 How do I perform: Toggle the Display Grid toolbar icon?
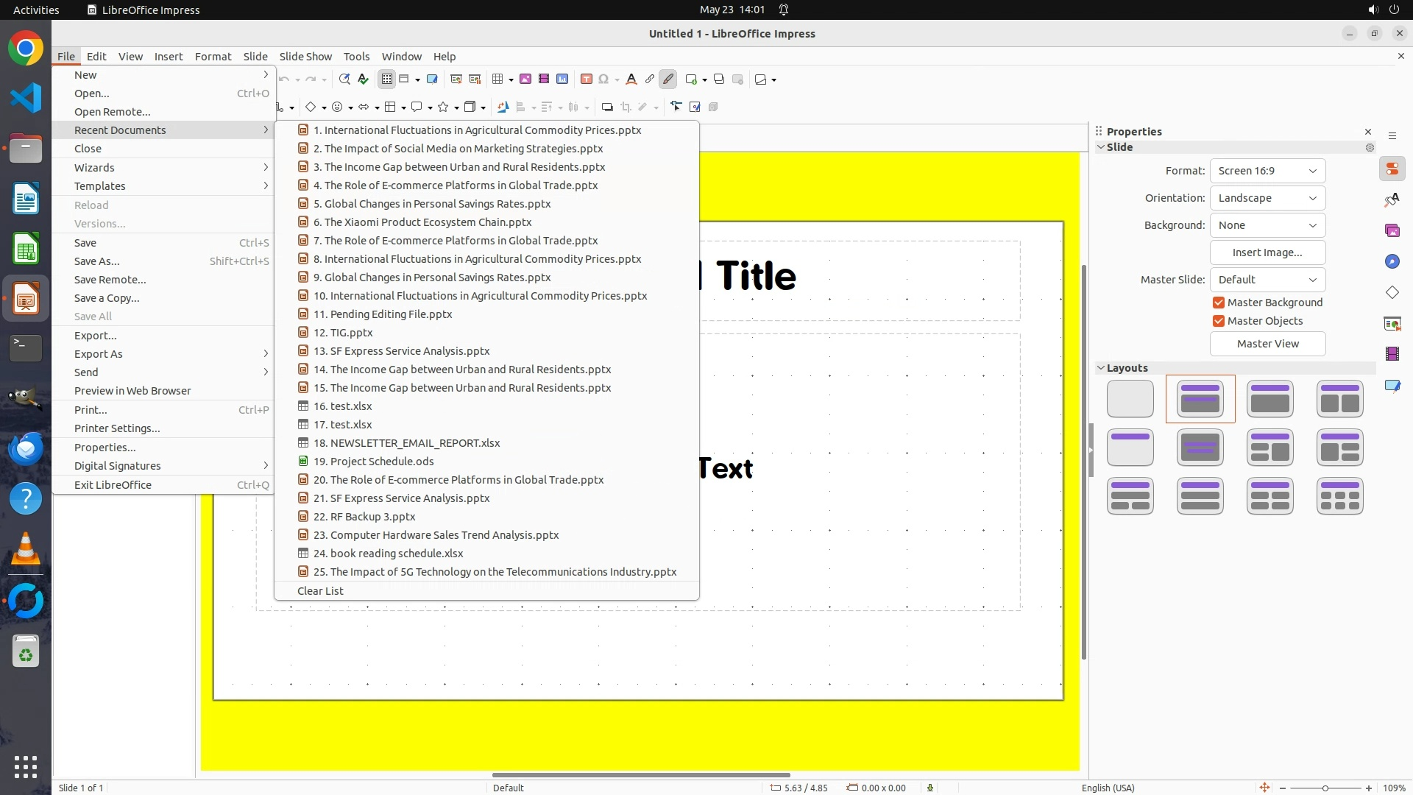tap(387, 79)
